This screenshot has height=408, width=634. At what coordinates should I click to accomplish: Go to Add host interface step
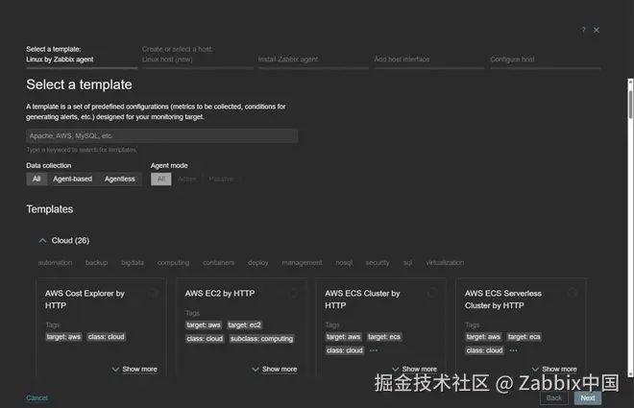[429, 59]
